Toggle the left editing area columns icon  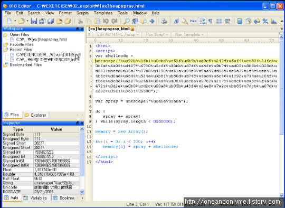pyautogui.click(x=219, y=21)
